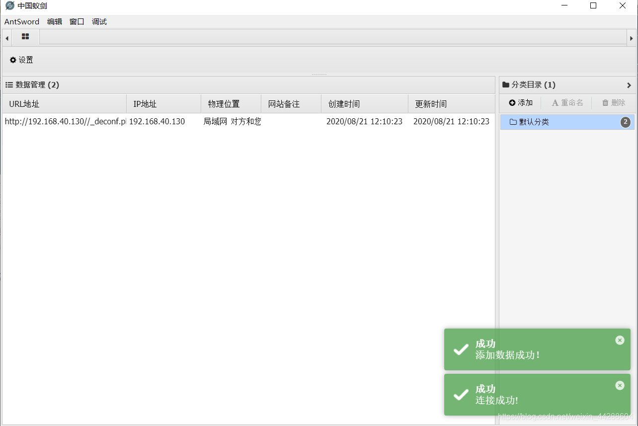Screen dimensions: 638x426
Task: Close the 连接成功 notification
Action: (620, 385)
